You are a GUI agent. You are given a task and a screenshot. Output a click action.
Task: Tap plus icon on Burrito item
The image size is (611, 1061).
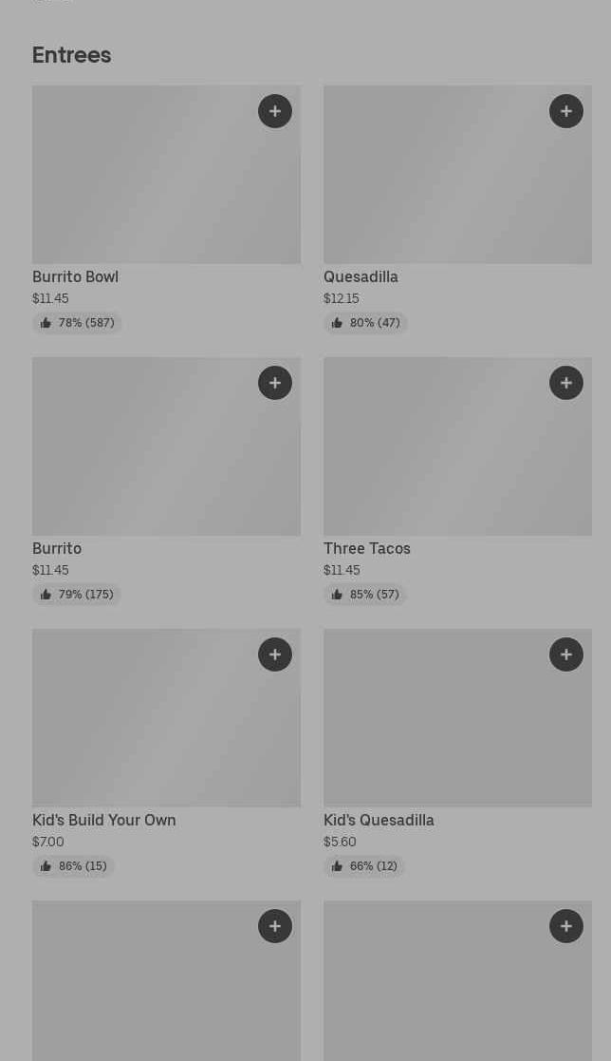click(x=275, y=383)
